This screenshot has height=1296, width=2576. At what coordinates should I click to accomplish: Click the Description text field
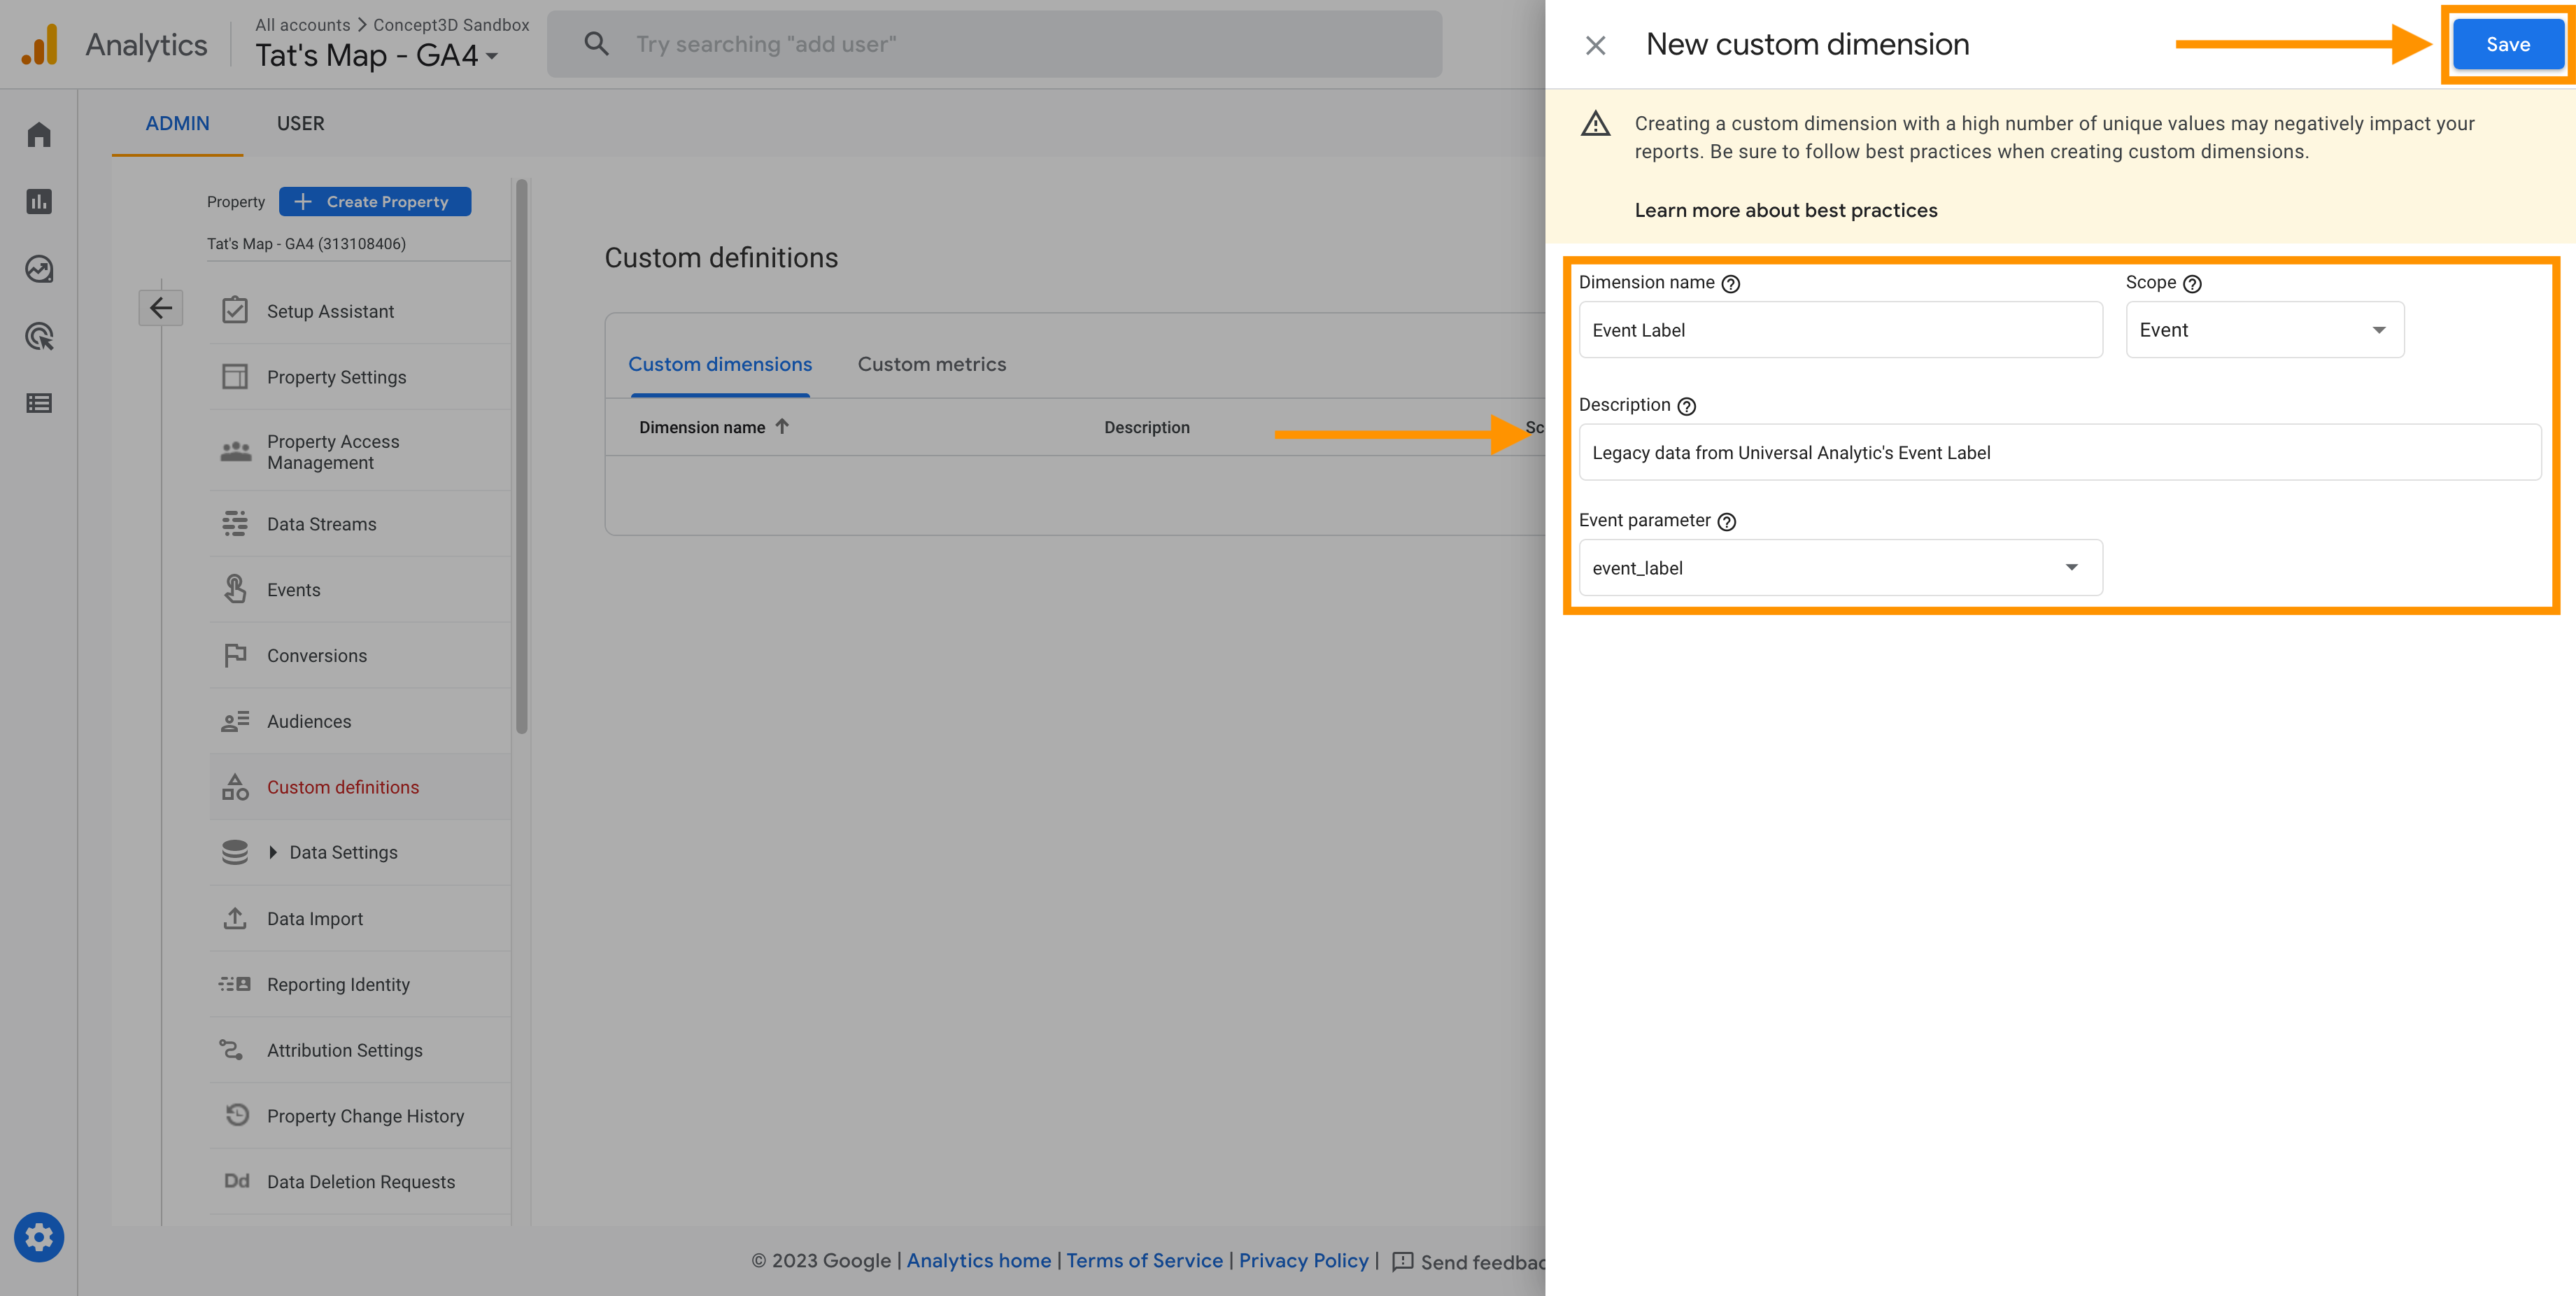tap(2059, 453)
